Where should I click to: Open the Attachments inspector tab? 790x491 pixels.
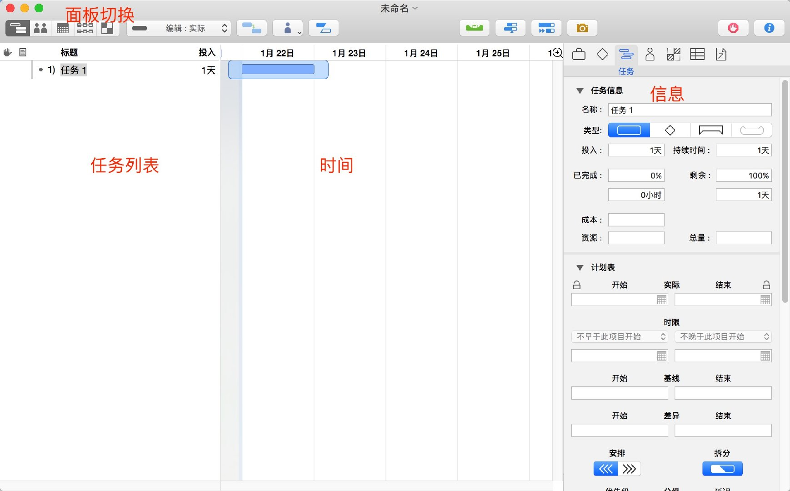click(721, 55)
